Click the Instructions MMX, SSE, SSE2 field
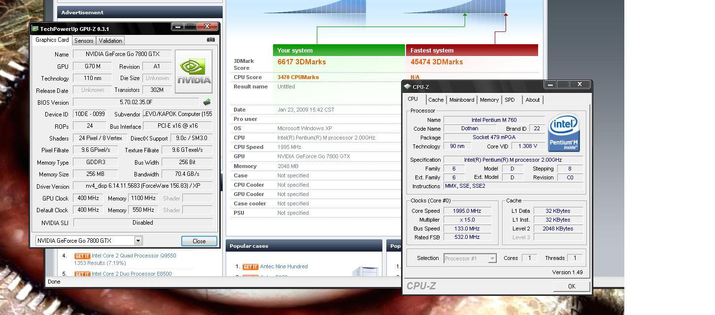Viewport: 715px width, 315px height. [513, 186]
